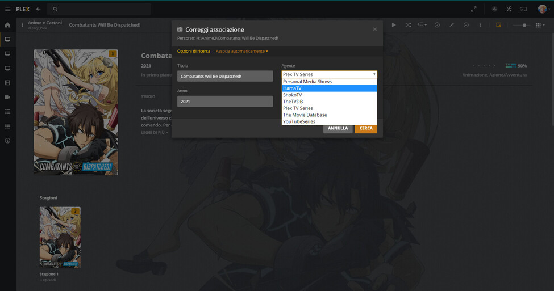Click the toolbar download circle icon
Screen dimensions: 554x291
tap(466, 25)
